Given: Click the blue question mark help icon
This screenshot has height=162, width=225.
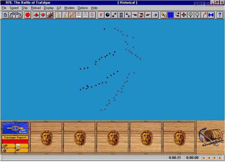Looking at the screenshot, I should pos(220,15).
